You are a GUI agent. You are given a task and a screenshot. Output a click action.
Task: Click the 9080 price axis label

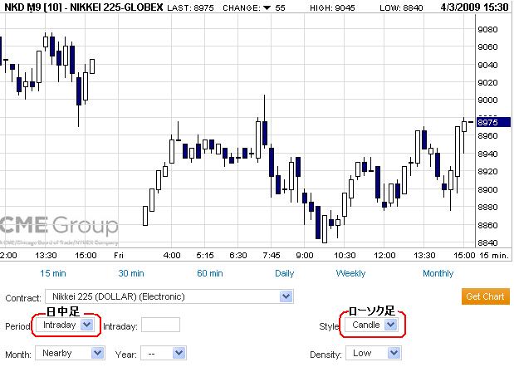click(487, 30)
